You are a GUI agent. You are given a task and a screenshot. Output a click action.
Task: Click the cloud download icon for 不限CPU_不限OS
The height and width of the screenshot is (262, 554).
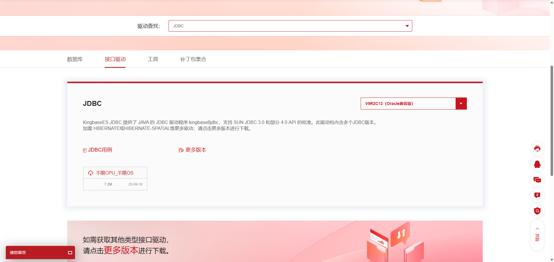(91, 173)
